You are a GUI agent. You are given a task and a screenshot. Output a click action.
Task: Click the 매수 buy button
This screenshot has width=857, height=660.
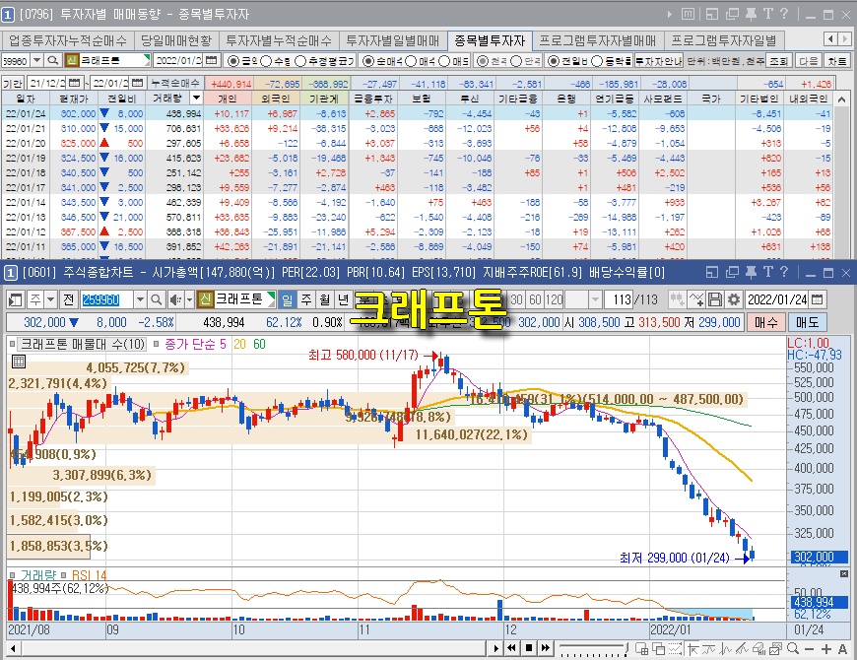click(x=765, y=322)
